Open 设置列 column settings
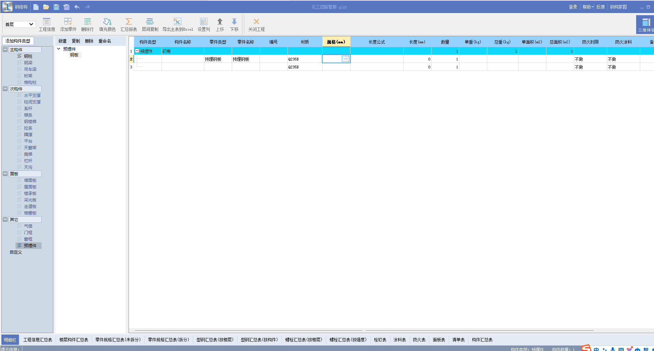Viewport: 654px width, 351px height. [204, 25]
